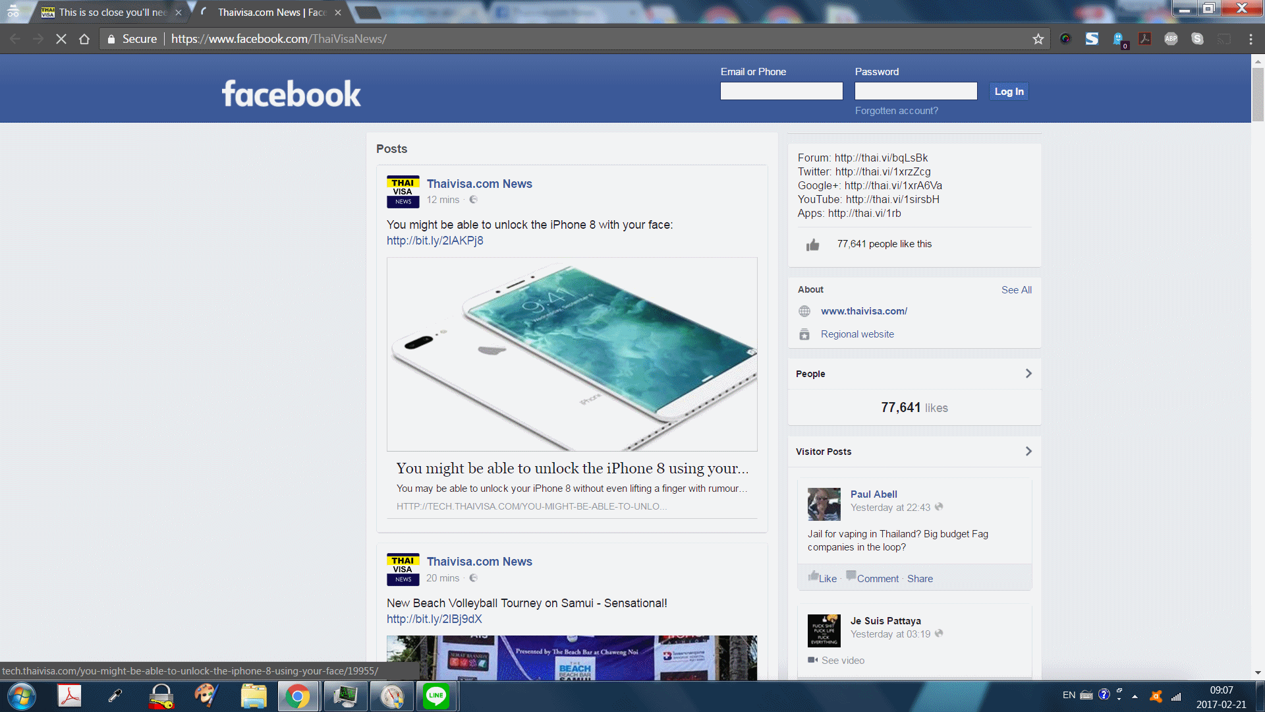The width and height of the screenshot is (1265, 712).
Task: Open the 'unlock the iPhone 8' headline
Action: (573, 468)
